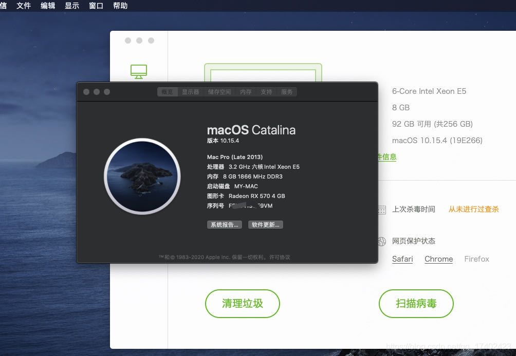
Task: Click the 版本 10.15.4 text
Action: pos(223,141)
